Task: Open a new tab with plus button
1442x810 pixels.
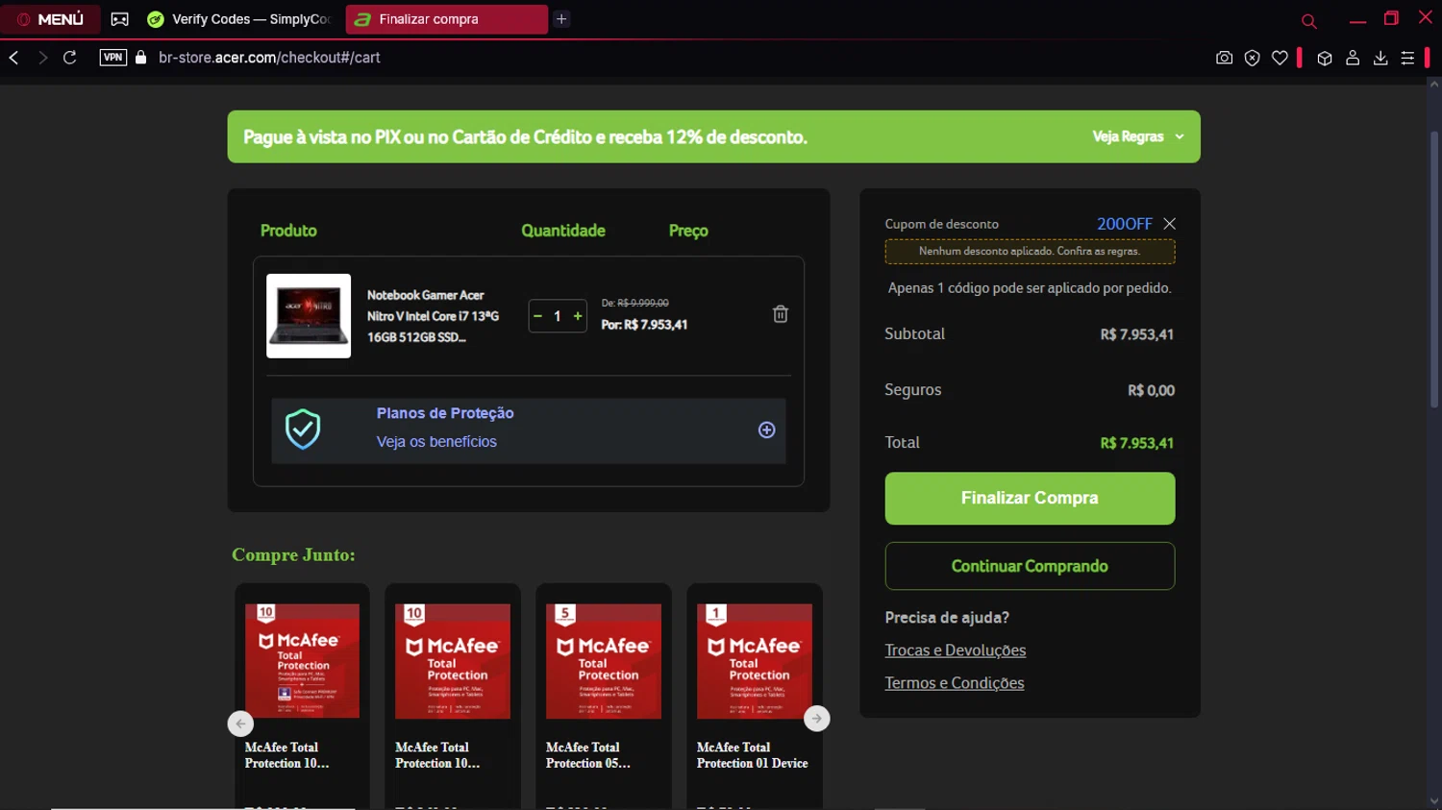Action: point(561,19)
